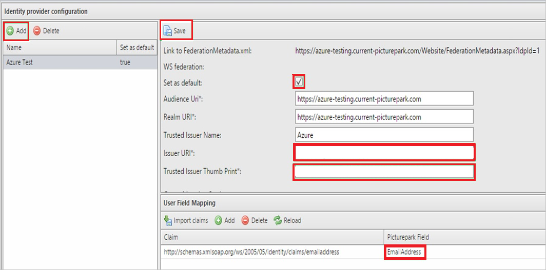Click the FederationMetadata.aspx link URL
The image size is (546, 270).
[x=417, y=51]
